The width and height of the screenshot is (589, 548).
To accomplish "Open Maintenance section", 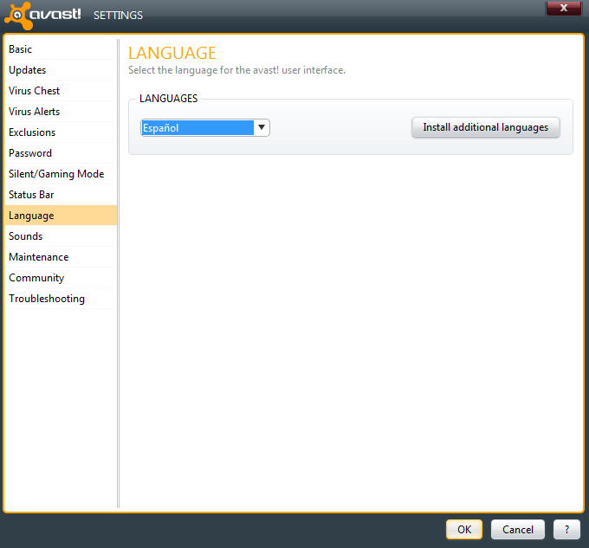I will 61,257.
